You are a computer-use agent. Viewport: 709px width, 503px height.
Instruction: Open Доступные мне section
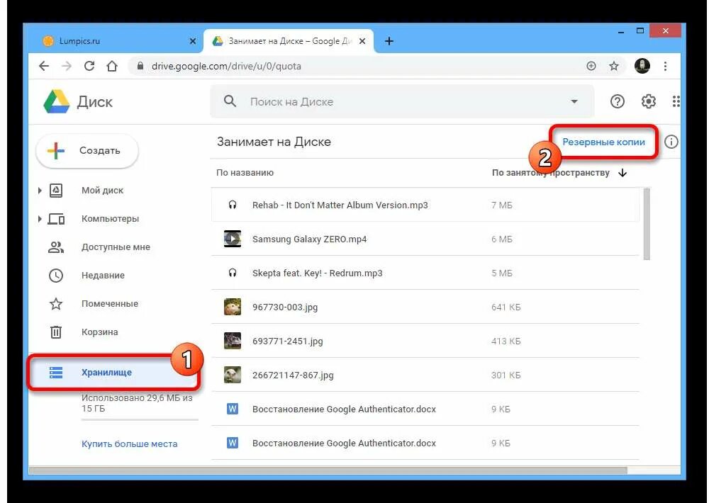tap(116, 247)
